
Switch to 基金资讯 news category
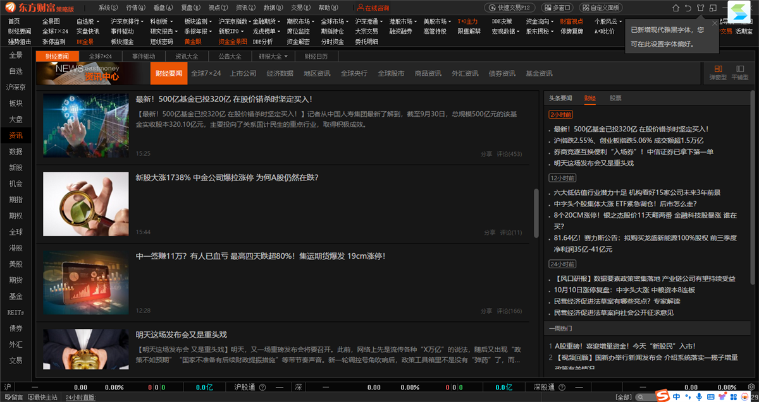pyautogui.click(x=539, y=73)
